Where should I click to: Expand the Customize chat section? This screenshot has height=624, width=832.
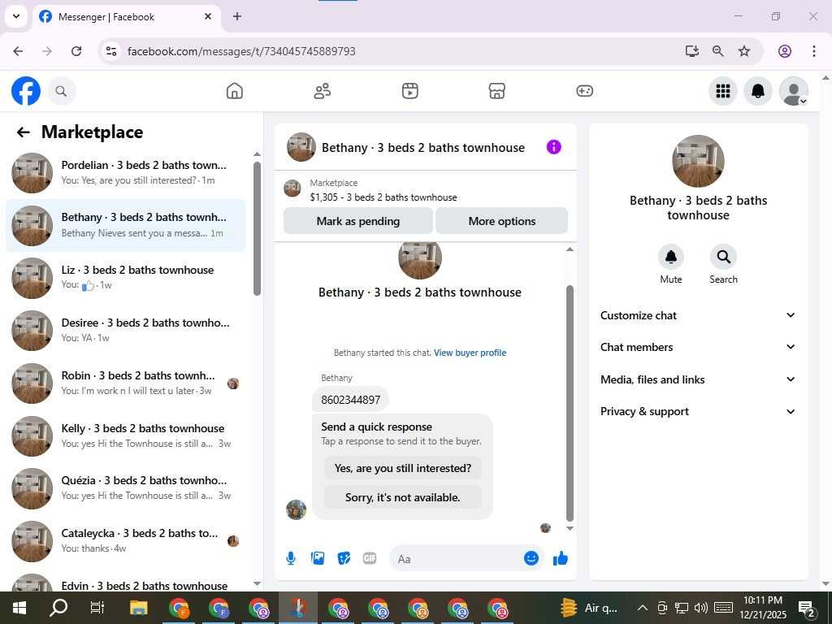[x=698, y=315]
